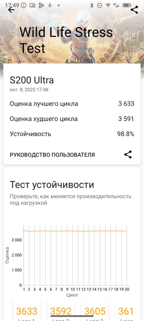Image resolution: width=144 pixels, height=321 pixels.
Task: Tap the Тест устойчивости heading
Action: coord(52,185)
